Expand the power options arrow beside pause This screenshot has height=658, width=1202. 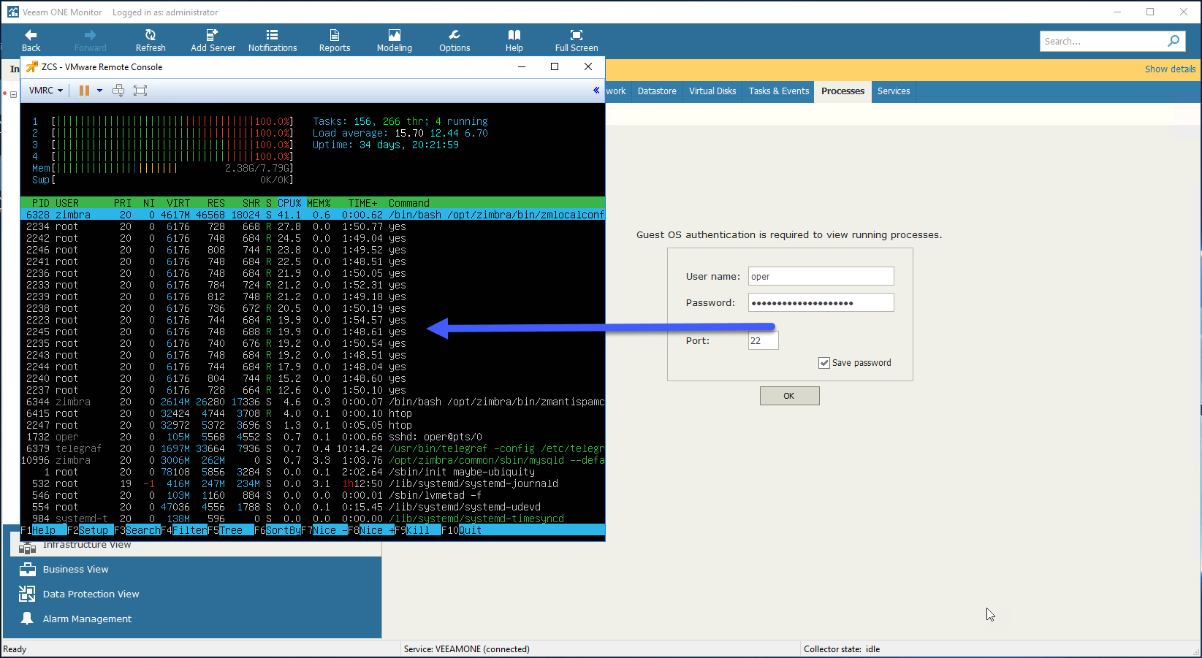pos(99,91)
